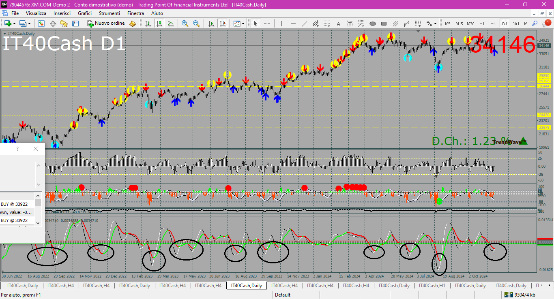This screenshot has width=554, height=299.
Task: Open the Aiuto menu
Action: point(157,13)
